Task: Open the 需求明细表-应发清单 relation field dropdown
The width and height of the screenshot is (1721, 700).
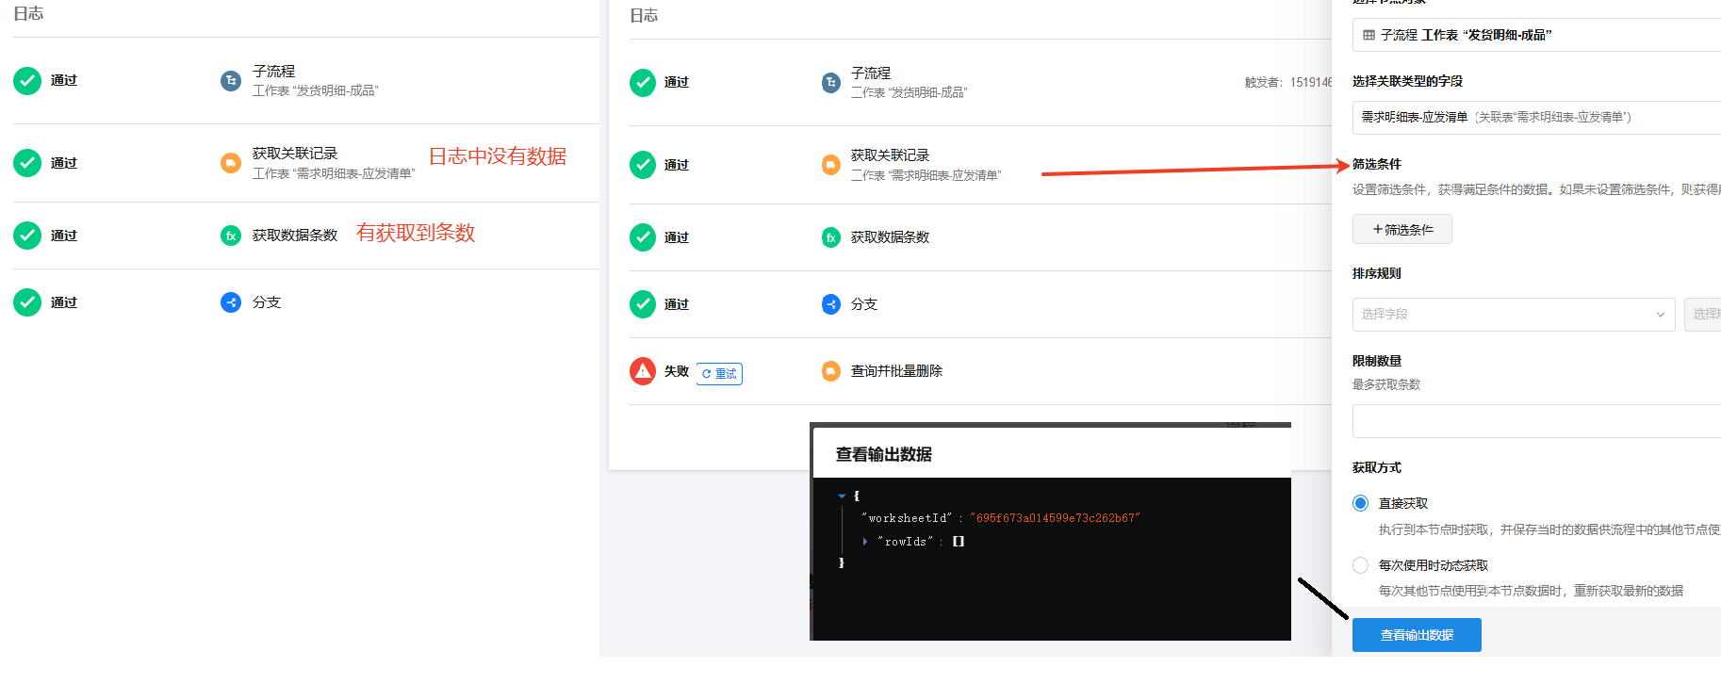Action: [x=1536, y=117]
